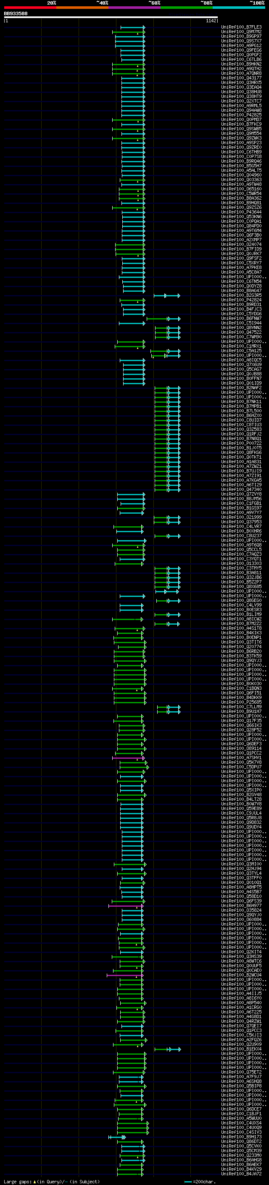Image resolution: width=269 pixels, height=1185 pixels.
Task: Open hit UniRef100_Q43177
Action: tap(241, 78)
